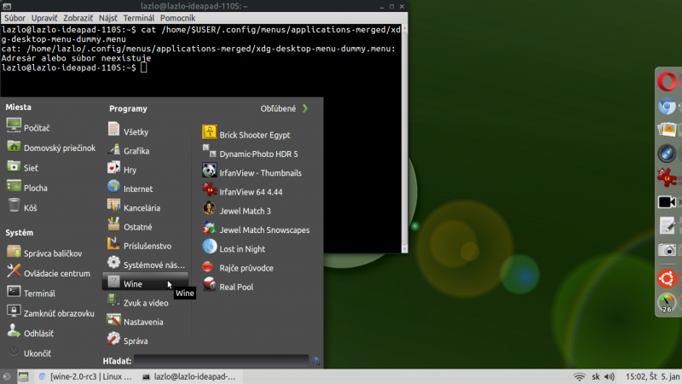Switch to wine-2.0-rc3 taskbar window
Image resolution: width=682 pixels, height=384 pixels.
85,376
